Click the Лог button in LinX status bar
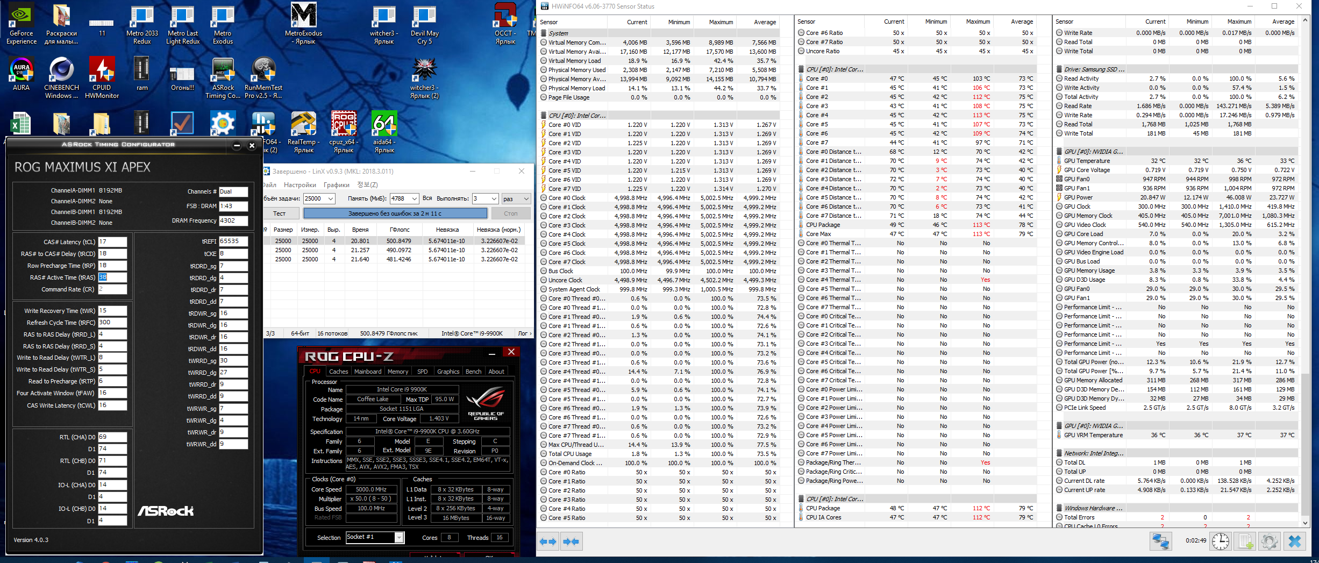The width and height of the screenshot is (1319, 563). pyautogui.click(x=524, y=333)
